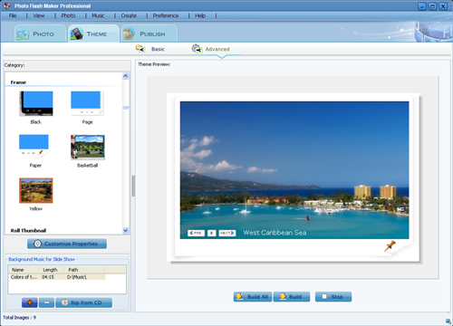Click the panel splitter handle
Screen dimensions: 453x326
(133, 186)
